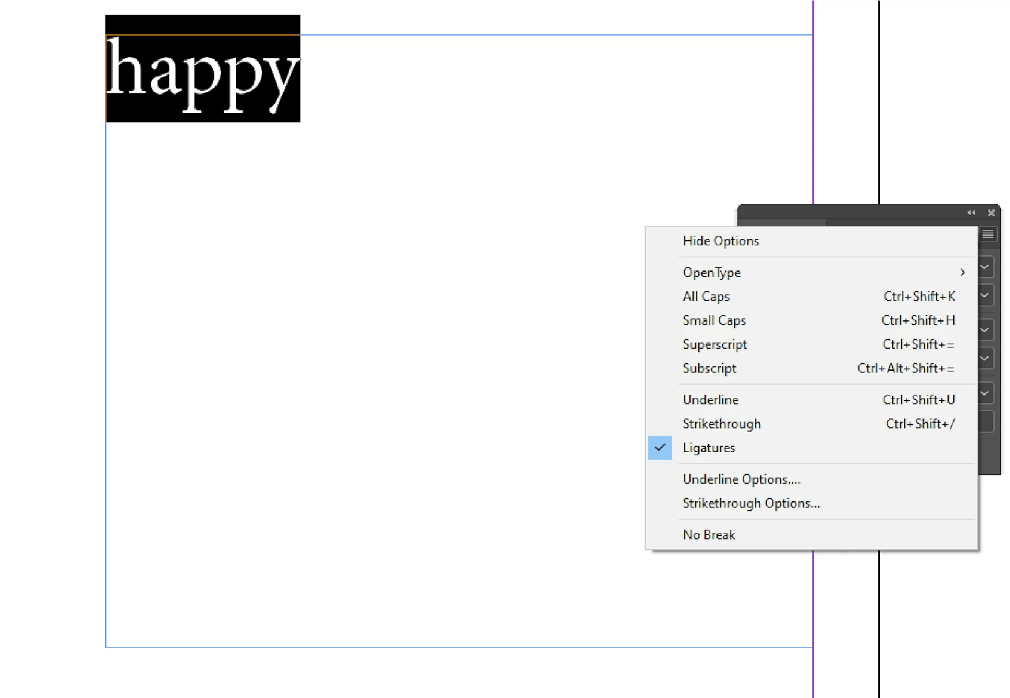Apply All Caps to the selected text
The image size is (1010, 698).
point(706,296)
